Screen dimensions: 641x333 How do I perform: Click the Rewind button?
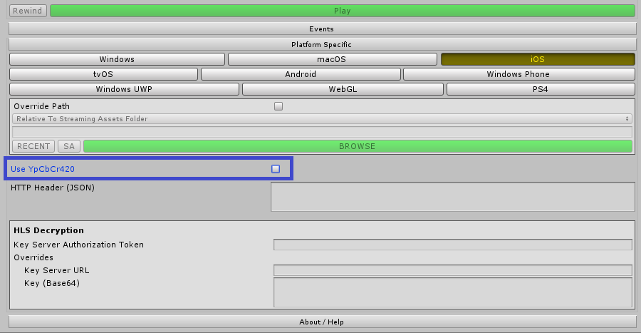(x=28, y=11)
